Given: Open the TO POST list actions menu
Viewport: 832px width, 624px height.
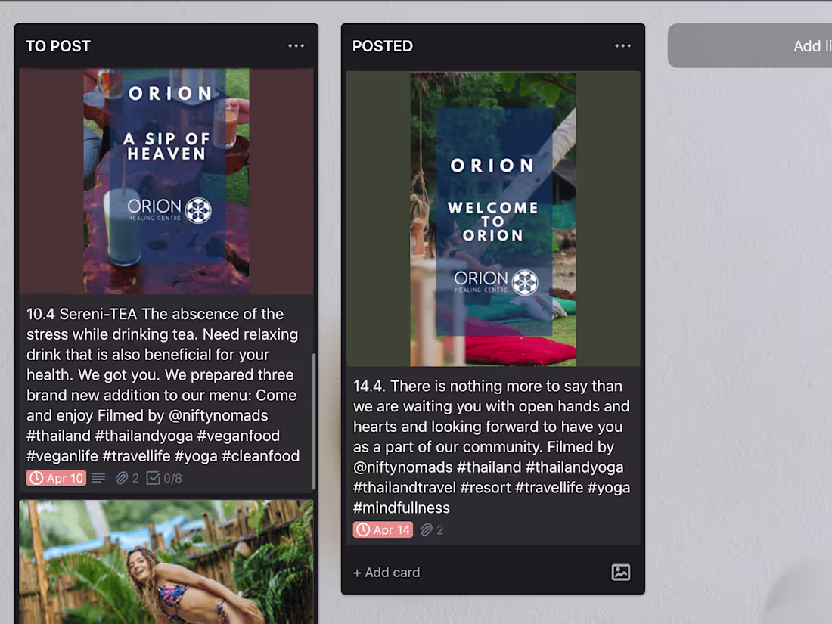Looking at the screenshot, I should click(x=296, y=46).
